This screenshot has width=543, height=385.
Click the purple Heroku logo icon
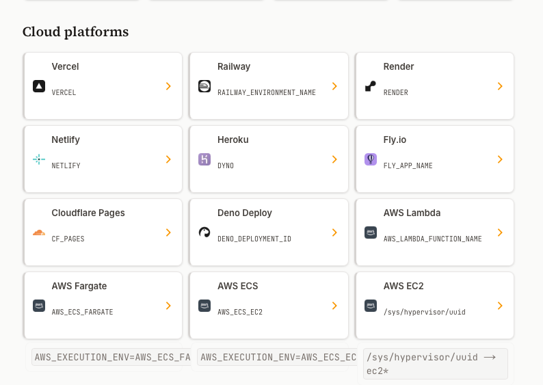(x=204, y=159)
